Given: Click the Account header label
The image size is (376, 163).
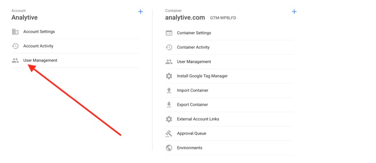Looking at the screenshot, I should coord(18,11).
